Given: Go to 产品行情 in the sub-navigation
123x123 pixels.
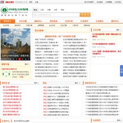Looking at the screenshot, I should click(29, 25).
